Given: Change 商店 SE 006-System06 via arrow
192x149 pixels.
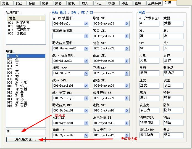Looking at the screenshot, I should pyautogui.click(x=127, y=61).
